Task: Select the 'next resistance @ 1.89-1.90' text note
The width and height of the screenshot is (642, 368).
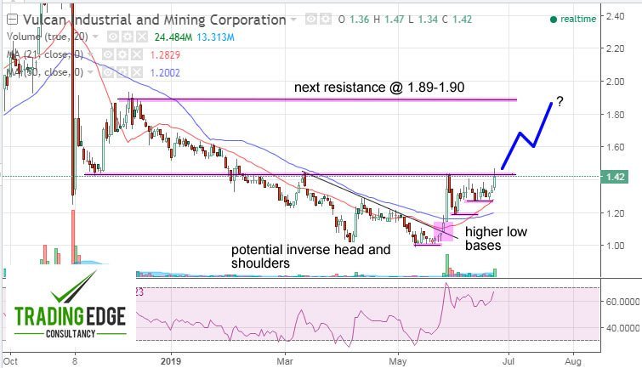Action: coord(379,88)
